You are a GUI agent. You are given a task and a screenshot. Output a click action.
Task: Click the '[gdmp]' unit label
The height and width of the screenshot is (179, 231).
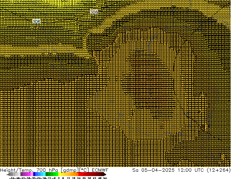point(70,170)
